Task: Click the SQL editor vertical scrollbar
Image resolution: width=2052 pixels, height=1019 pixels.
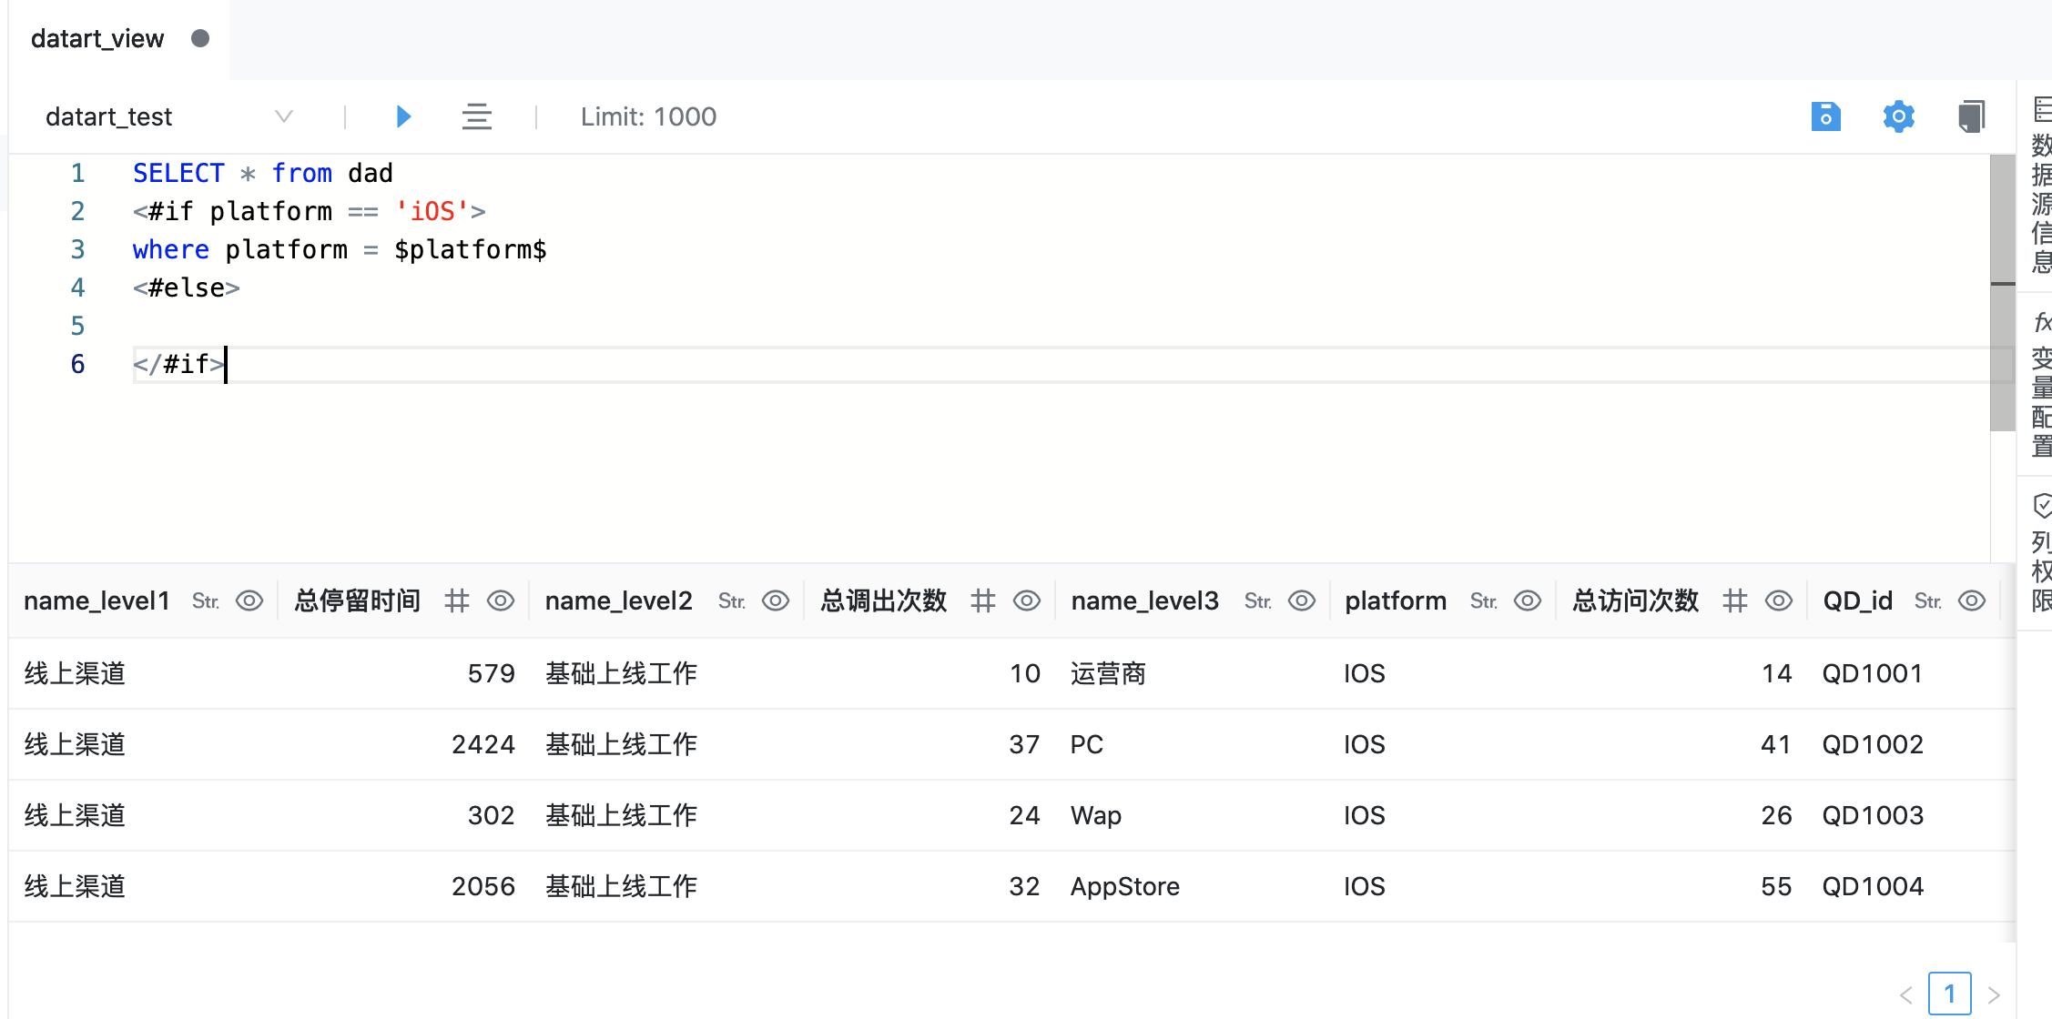Action: point(2002,293)
